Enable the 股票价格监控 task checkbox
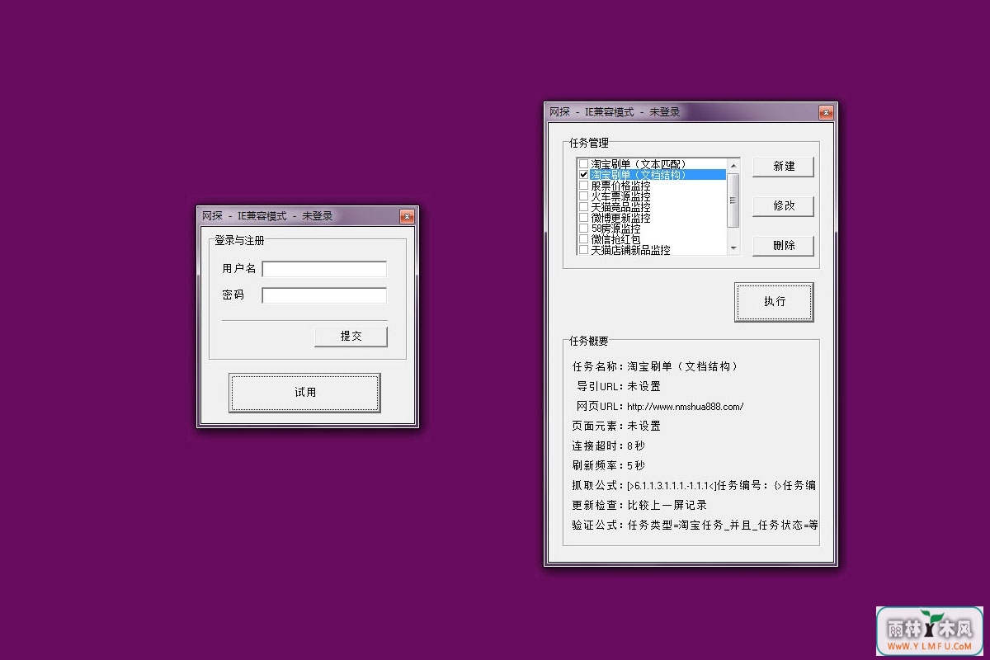The height and width of the screenshot is (660, 990). pos(583,186)
